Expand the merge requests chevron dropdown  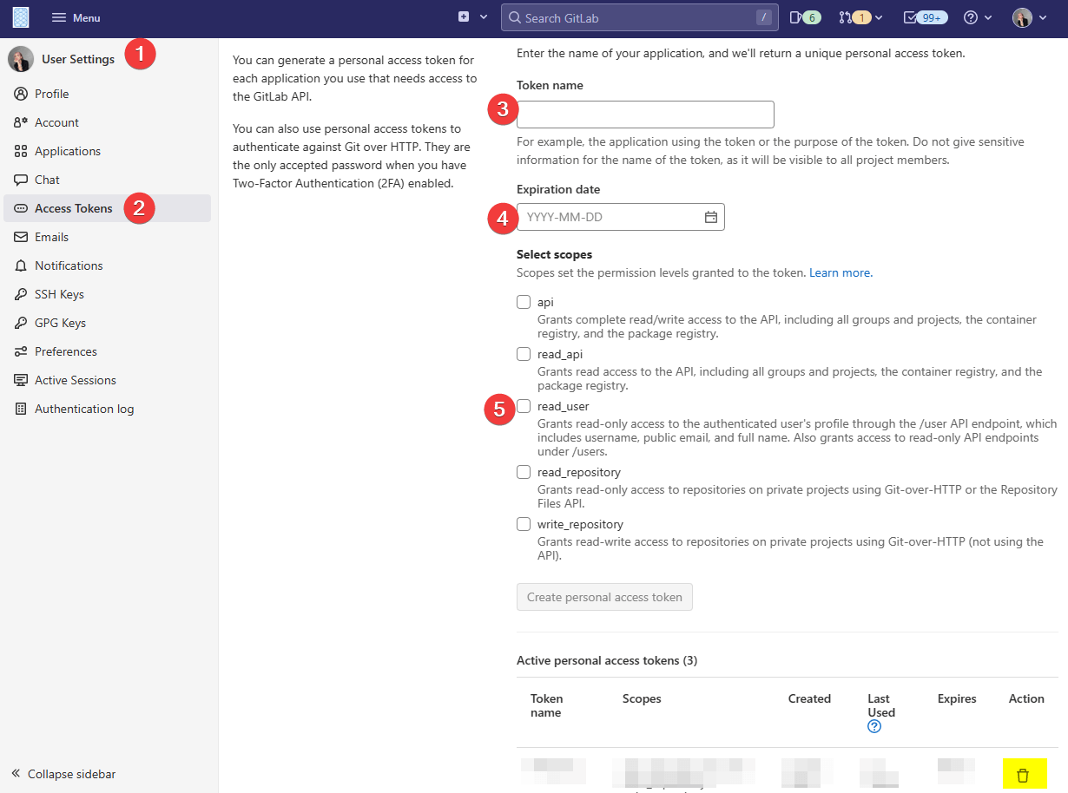pos(880,16)
